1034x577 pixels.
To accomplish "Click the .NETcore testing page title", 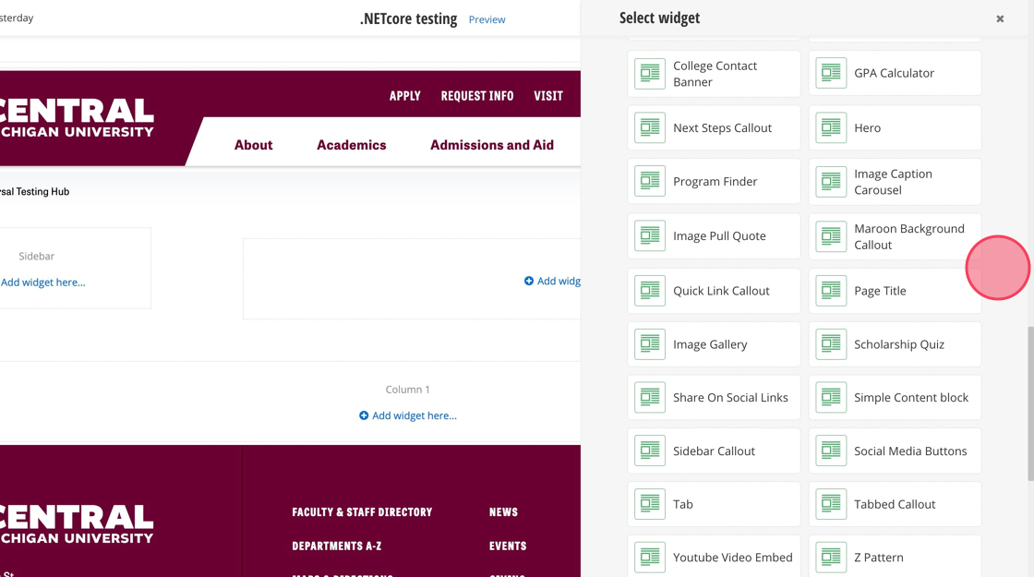I will [x=408, y=19].
